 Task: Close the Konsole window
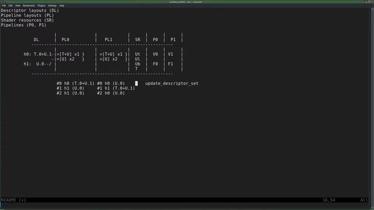372,2
